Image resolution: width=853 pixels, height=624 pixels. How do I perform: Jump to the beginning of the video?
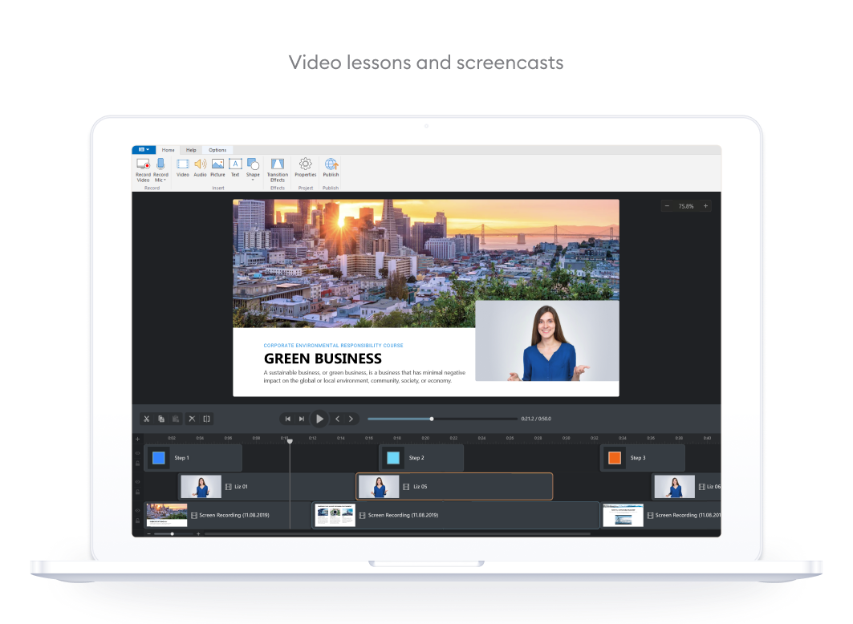tap(288, 419)
